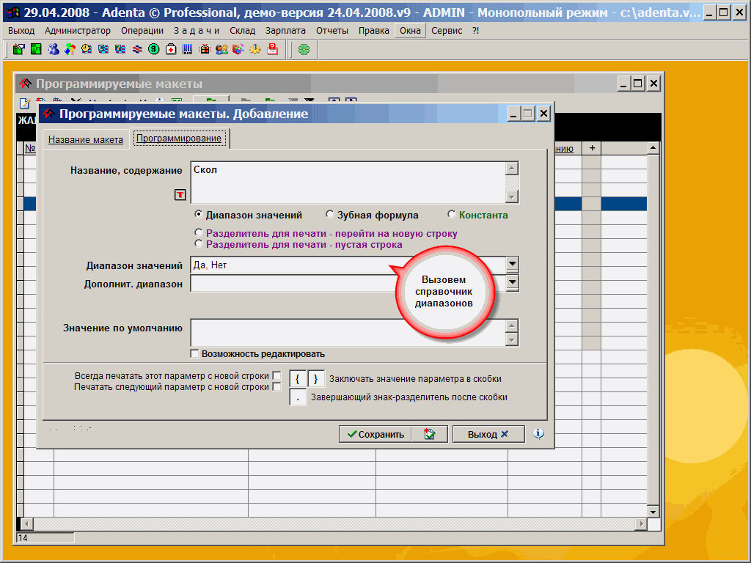Open the Диапазон значений dropdown arrow
This screenshot has width=751, height=563.
tap(513, 265)
